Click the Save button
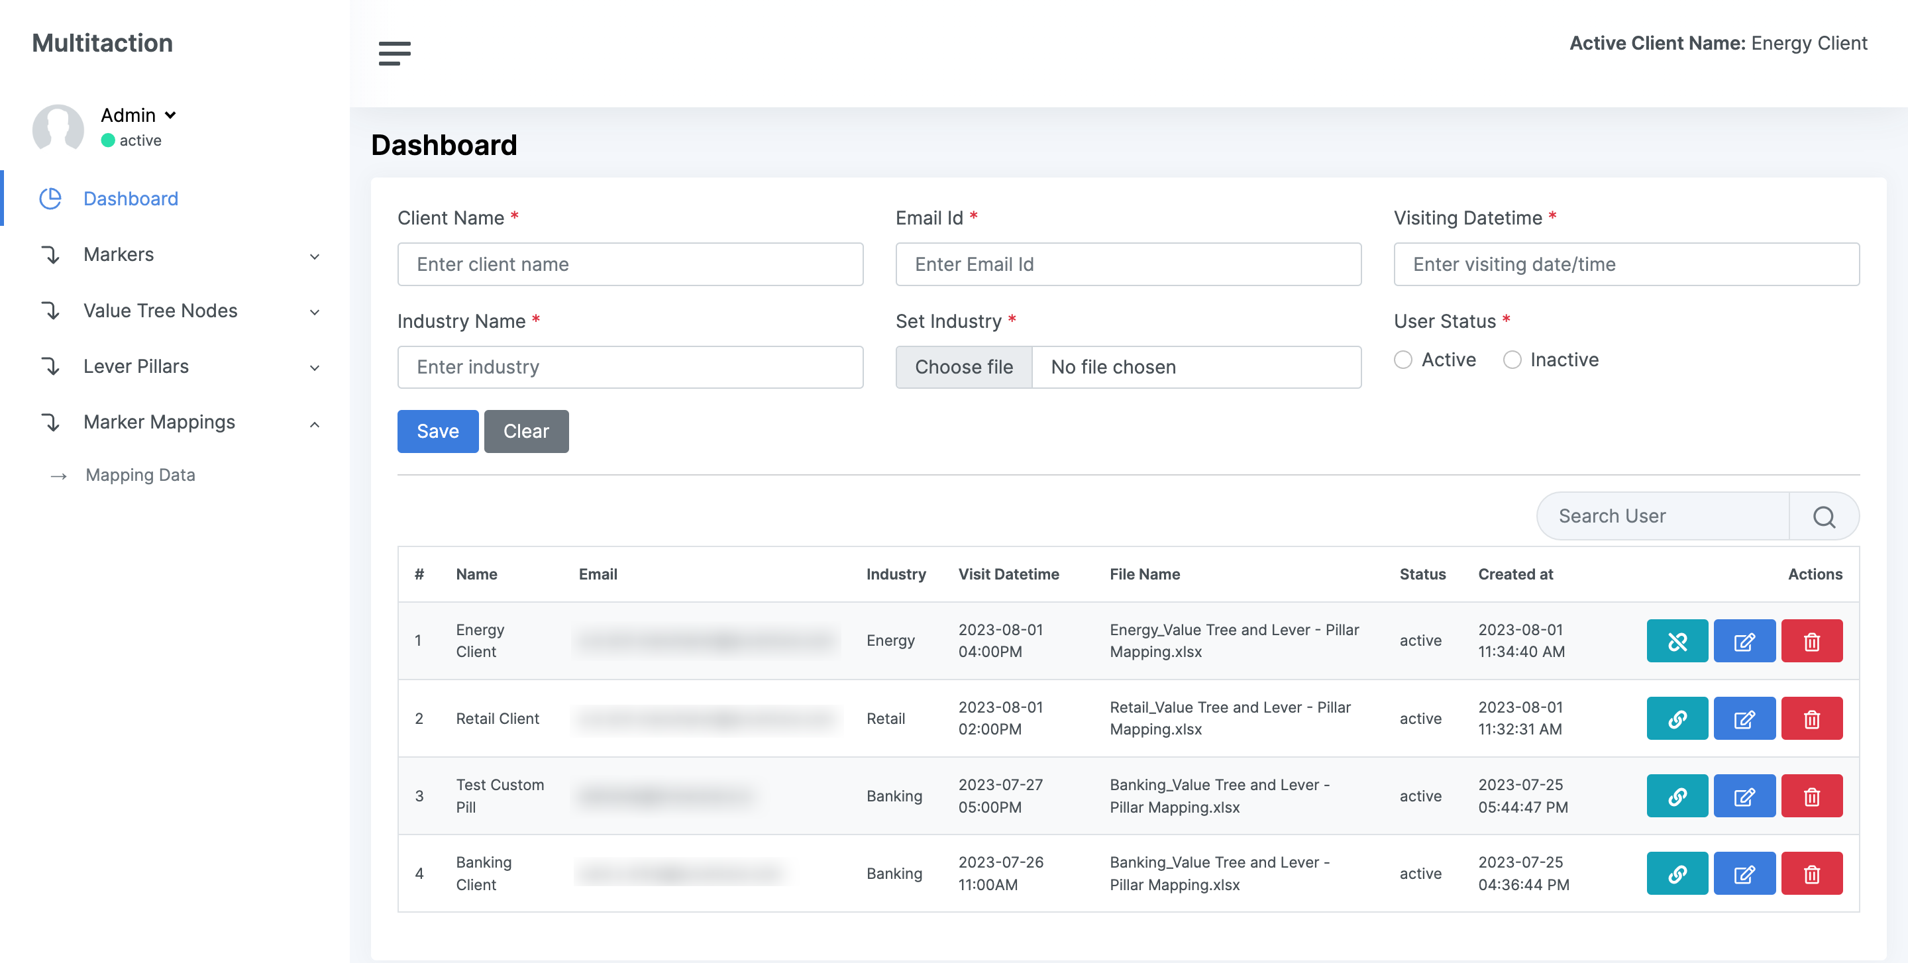This screenshot has width=1908, height=963. (437, 431)
